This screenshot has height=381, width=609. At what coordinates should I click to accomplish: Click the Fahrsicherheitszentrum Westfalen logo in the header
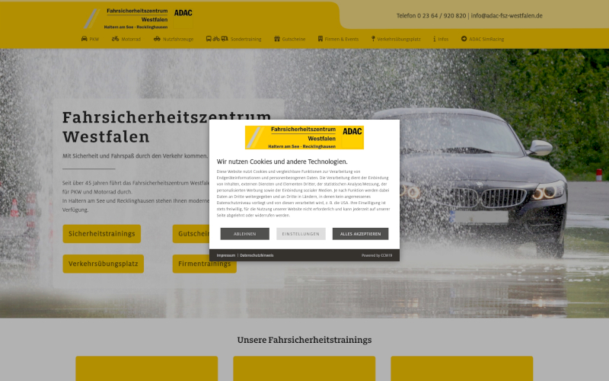click(x=137, y=18)
